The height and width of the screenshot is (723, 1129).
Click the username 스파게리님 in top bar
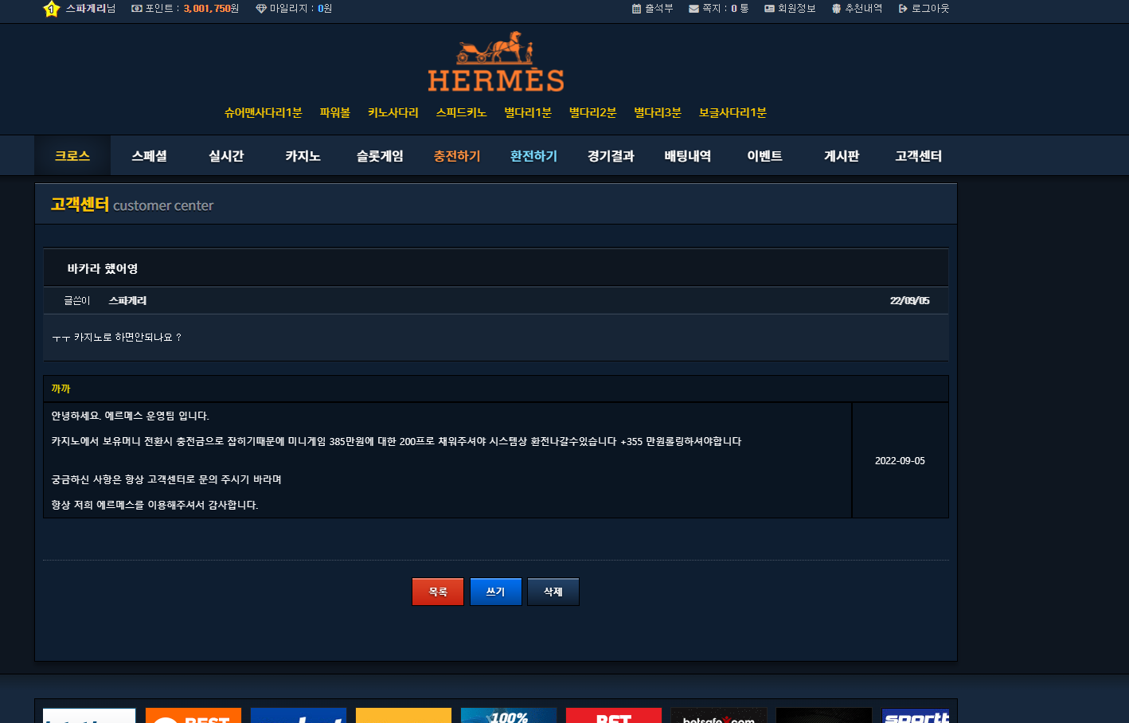tap(91, 9)
